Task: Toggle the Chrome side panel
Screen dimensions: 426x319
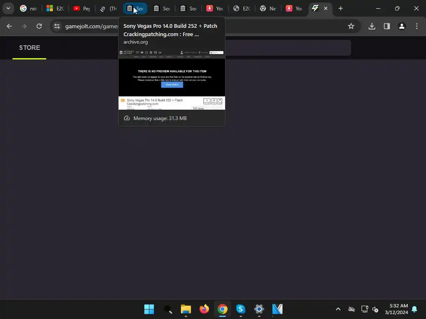Action: (387, 26)
